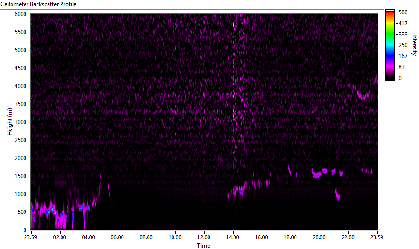This screenshot has width=419, height=249.
Task: Click the 14:00 time axis label
Action: 233,237
